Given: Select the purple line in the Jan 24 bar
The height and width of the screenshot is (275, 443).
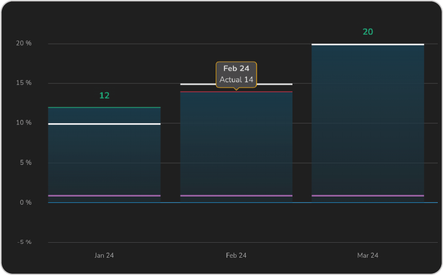Looking at the screenshot, I should point(104,195).
